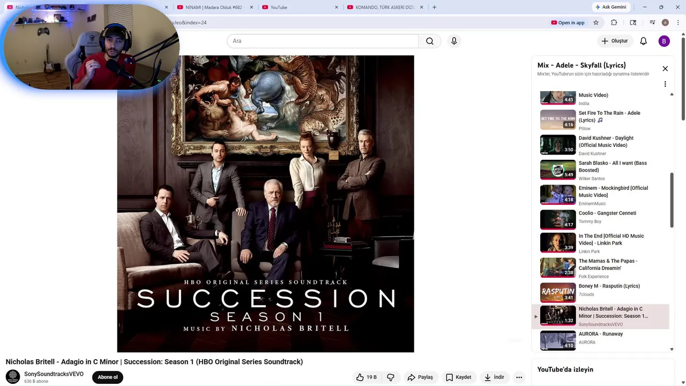Click Open in app button
Viewport: 686px width, 386px height.
tap(568, 23)
